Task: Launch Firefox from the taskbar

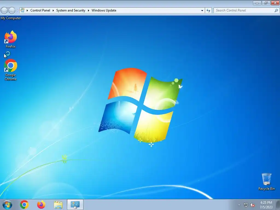Action: point(41,205)
